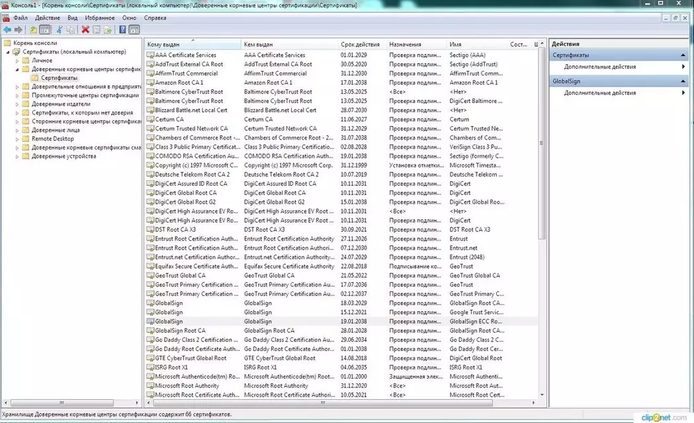This screenshot has height=423, width=694.
Task: Expand the Доверенные лица node
Action: coord(17,130)
